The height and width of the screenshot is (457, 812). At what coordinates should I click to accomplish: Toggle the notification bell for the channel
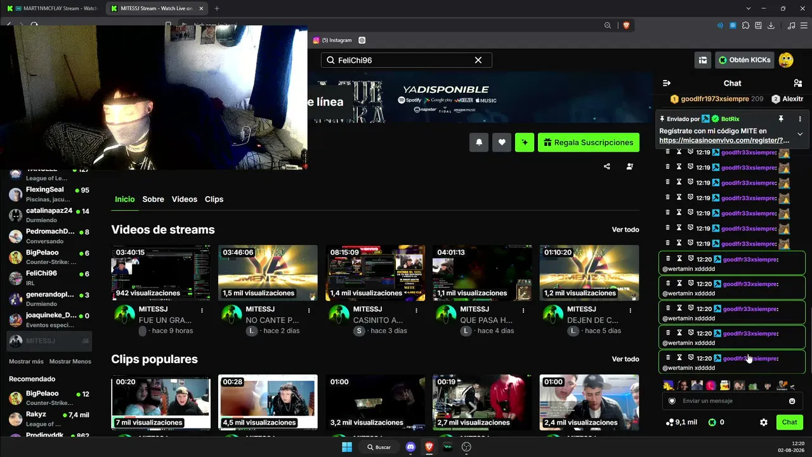pos(479,142)
